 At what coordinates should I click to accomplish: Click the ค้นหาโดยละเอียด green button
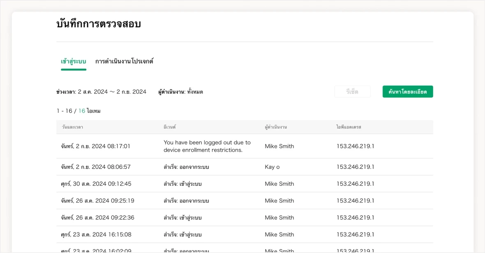(x=408, y=91)
